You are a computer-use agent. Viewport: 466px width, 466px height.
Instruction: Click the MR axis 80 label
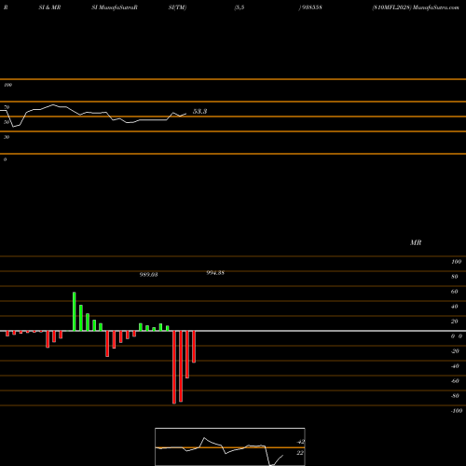pyautogui.click(x=455, y=277)
